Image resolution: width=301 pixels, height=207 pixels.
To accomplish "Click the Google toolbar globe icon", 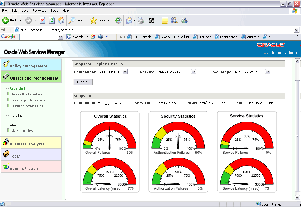I will pos(101,37).
